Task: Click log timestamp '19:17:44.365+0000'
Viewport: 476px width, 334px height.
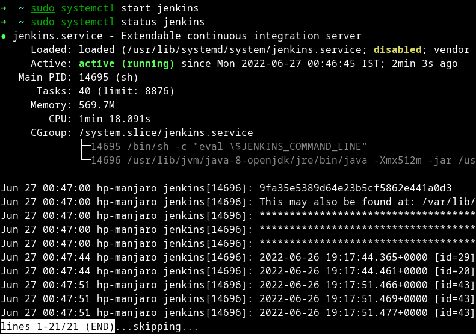Action: (377, 258)
